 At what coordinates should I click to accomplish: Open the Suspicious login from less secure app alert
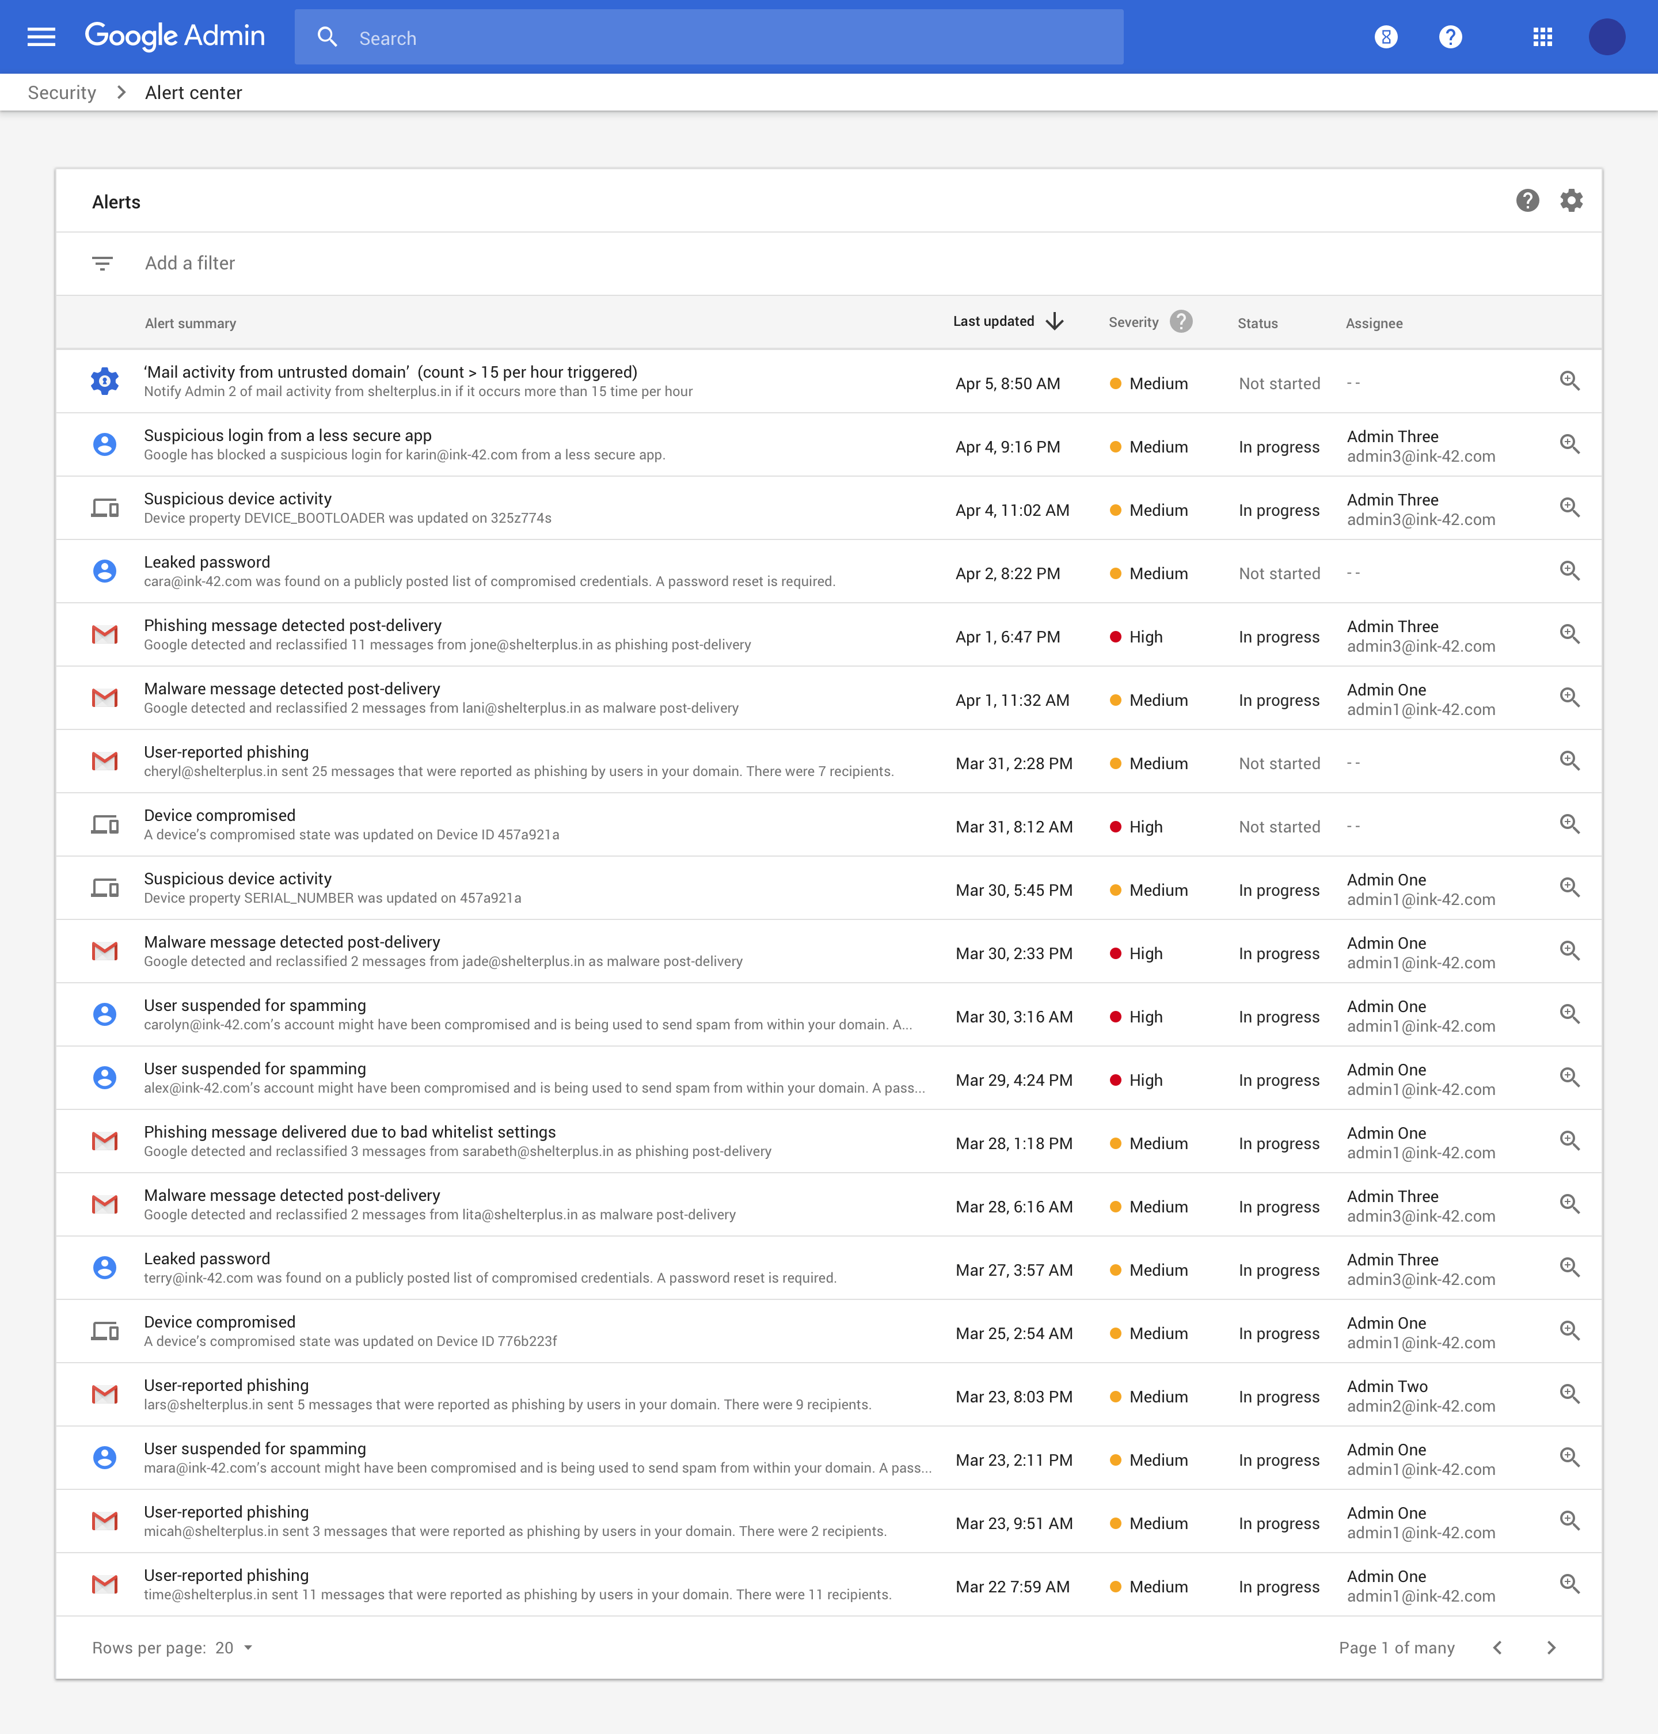287,436
